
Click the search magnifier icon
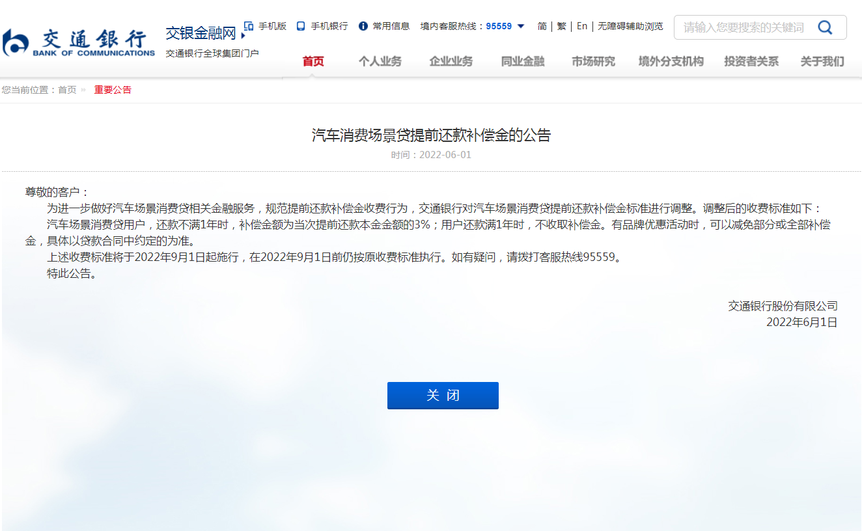(825, 27)
